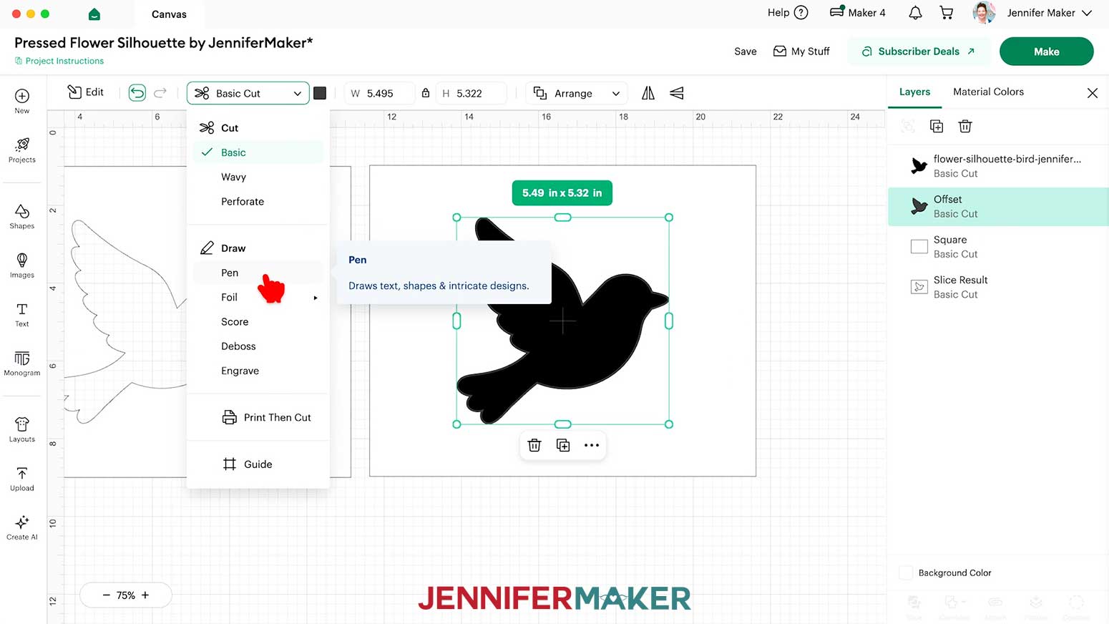Screen dimensions: 1109x624
Task: Open more options ellipsis below bird
Action: [592, 445]
